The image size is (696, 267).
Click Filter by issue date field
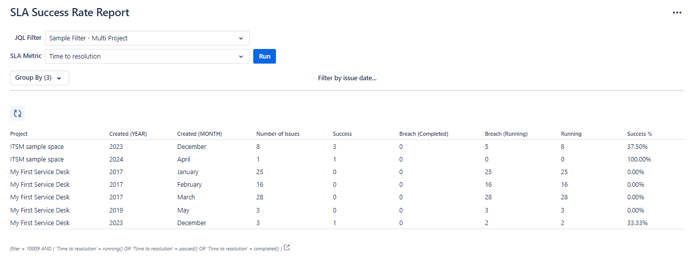347,78
